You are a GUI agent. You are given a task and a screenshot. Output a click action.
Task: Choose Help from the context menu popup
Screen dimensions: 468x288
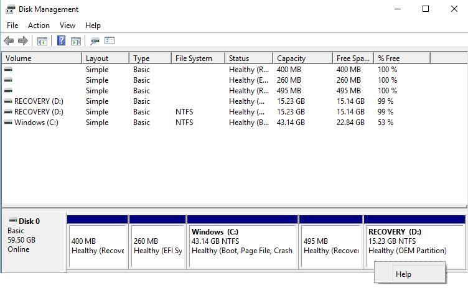[x=403, y=274]
